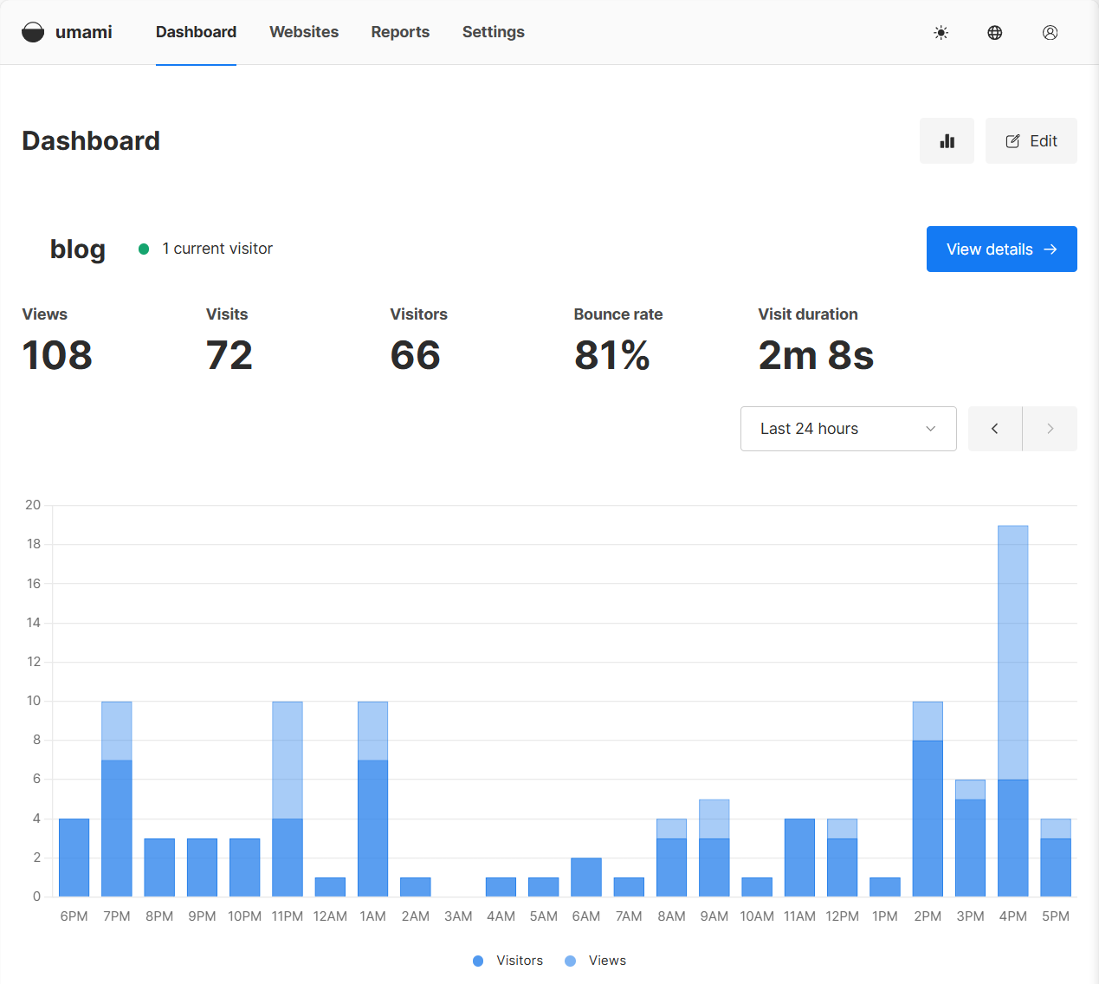Screen dimensions: 1099x984
Task: Toggle Views series in chart legend
Action: [596, 961]
